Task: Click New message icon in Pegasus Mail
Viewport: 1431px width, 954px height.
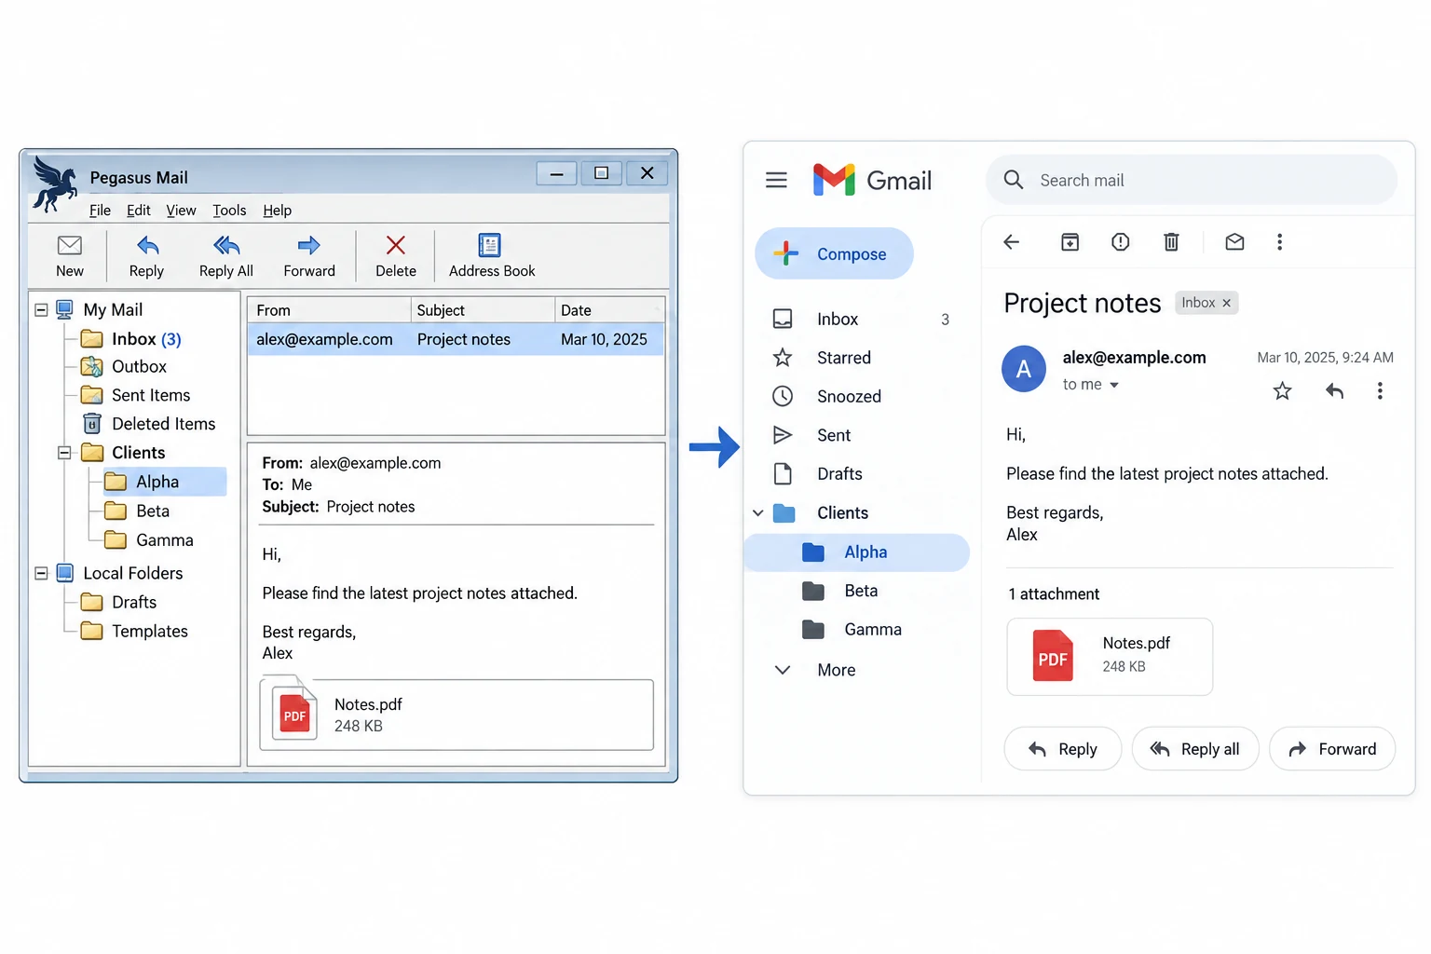Action: click(70, 245)
